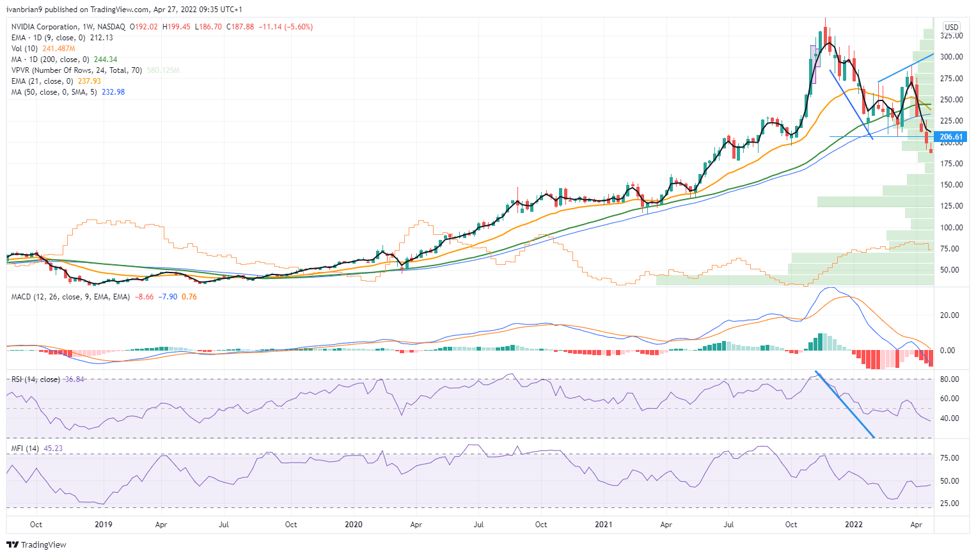The image size is (976, 556).
Task: Click the MACD histogram value −8.66
Action: (144, 297)
